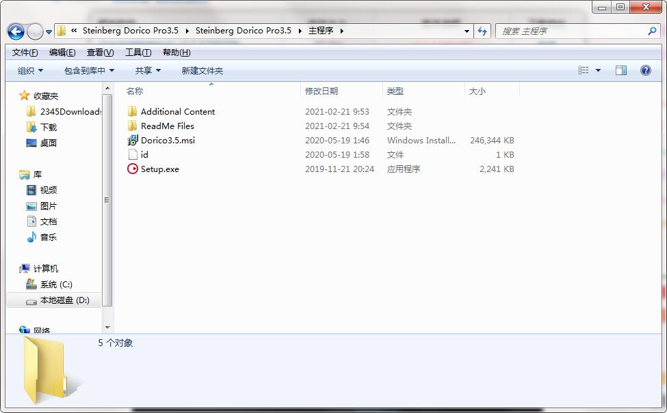Click the sidebar scroll down arrow

pos(107,328)
